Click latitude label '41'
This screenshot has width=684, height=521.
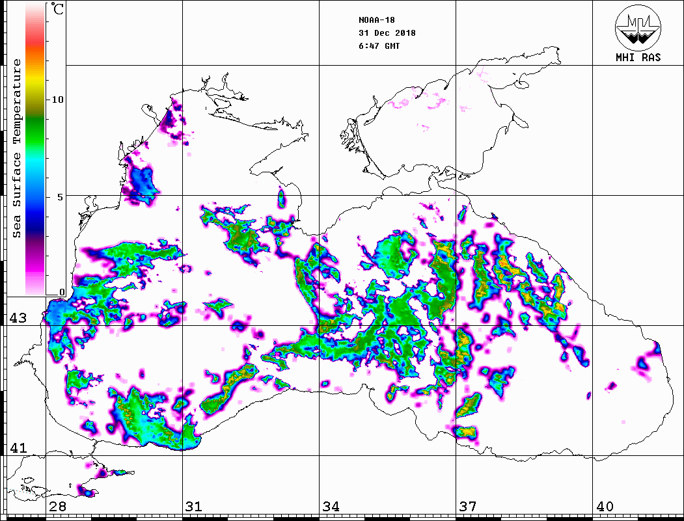(x=18, y=448)
